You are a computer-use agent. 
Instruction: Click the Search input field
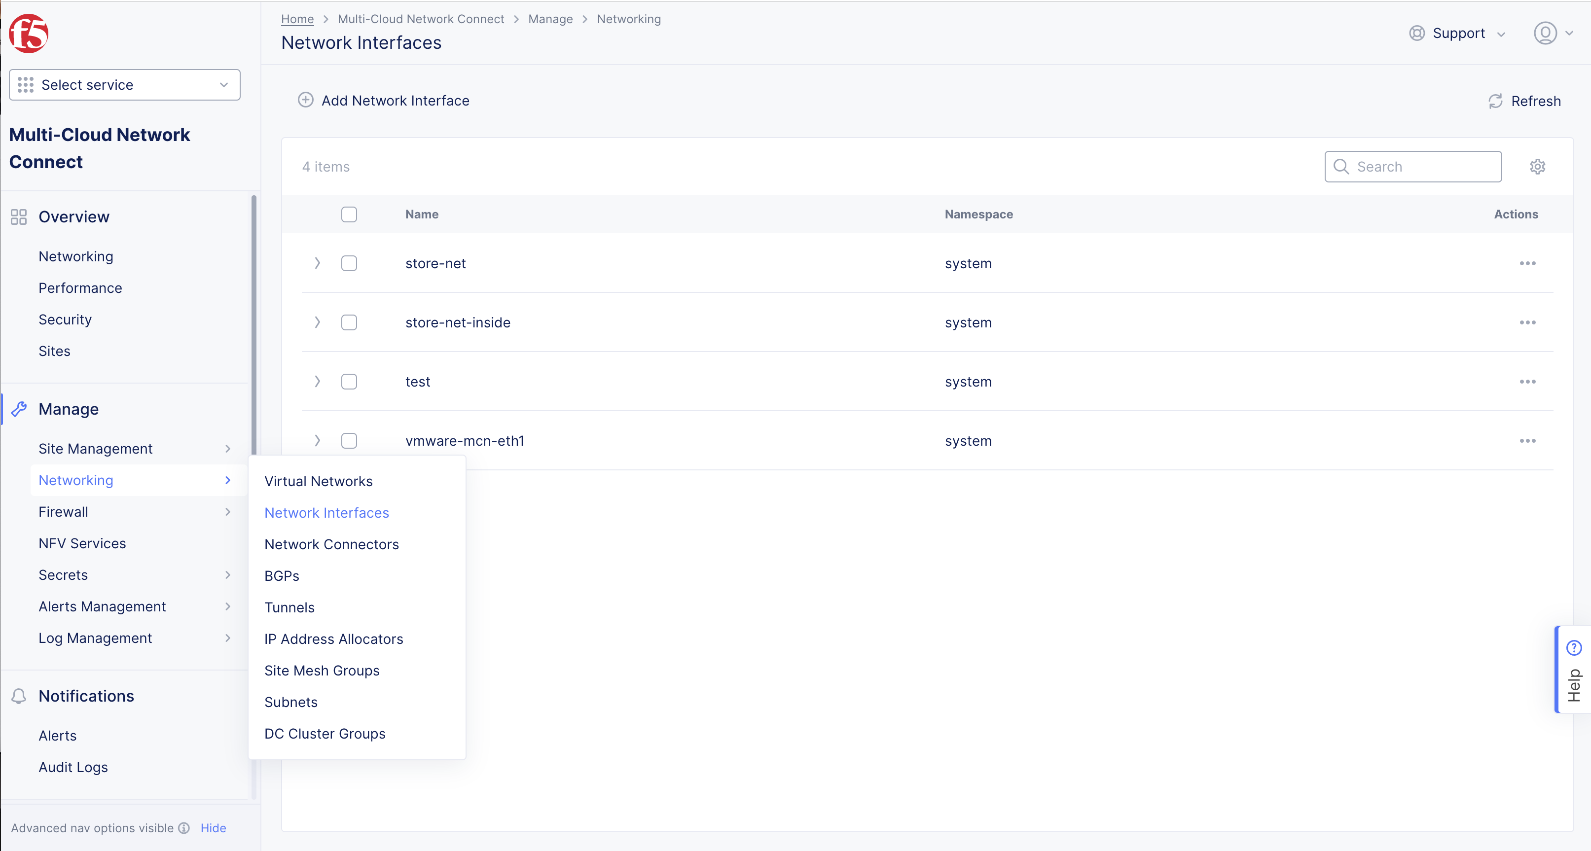(1420, 167)
